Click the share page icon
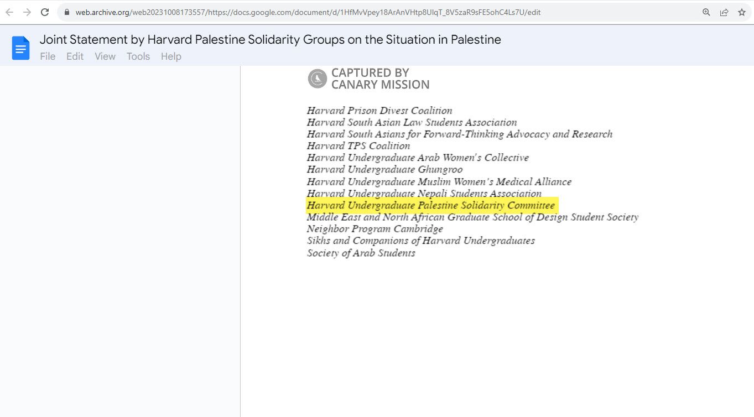This screenshot has width=754, height=417. coord(724,12)
